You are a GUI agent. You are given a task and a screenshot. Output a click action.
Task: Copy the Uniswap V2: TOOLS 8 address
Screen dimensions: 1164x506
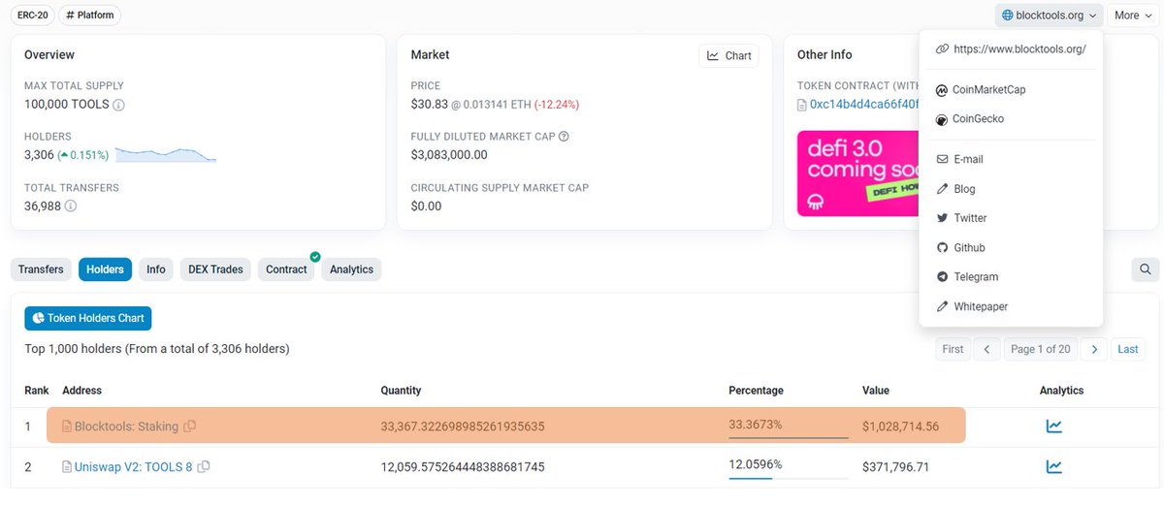point(204,466)
